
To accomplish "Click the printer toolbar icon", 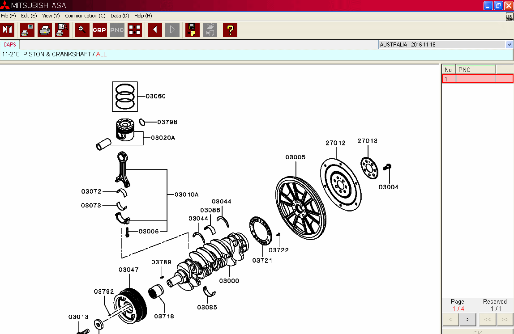I will 44,30.
